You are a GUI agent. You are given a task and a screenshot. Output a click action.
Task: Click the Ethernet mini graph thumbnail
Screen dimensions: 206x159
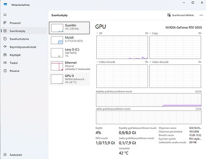point(57,66)
